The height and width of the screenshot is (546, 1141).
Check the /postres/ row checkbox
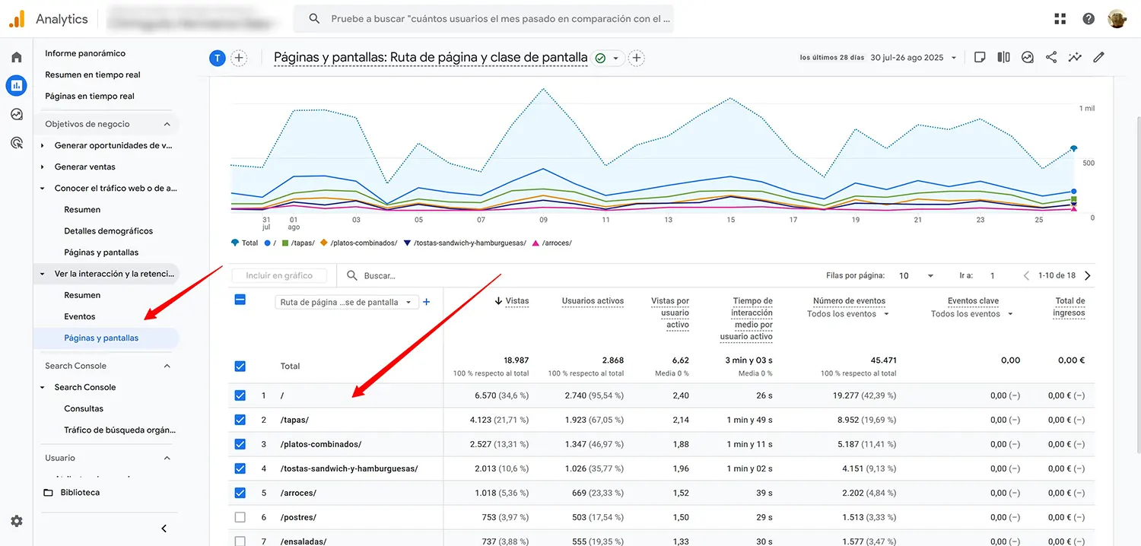(x=240, y=517)
